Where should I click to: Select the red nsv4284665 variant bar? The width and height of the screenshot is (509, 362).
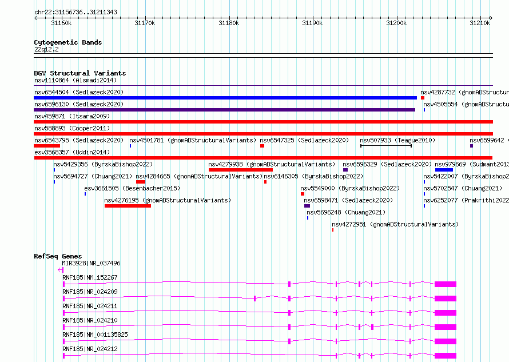[141, 182]
